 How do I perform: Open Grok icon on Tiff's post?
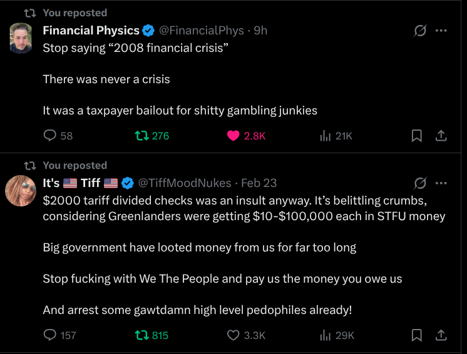coord(421,183)
